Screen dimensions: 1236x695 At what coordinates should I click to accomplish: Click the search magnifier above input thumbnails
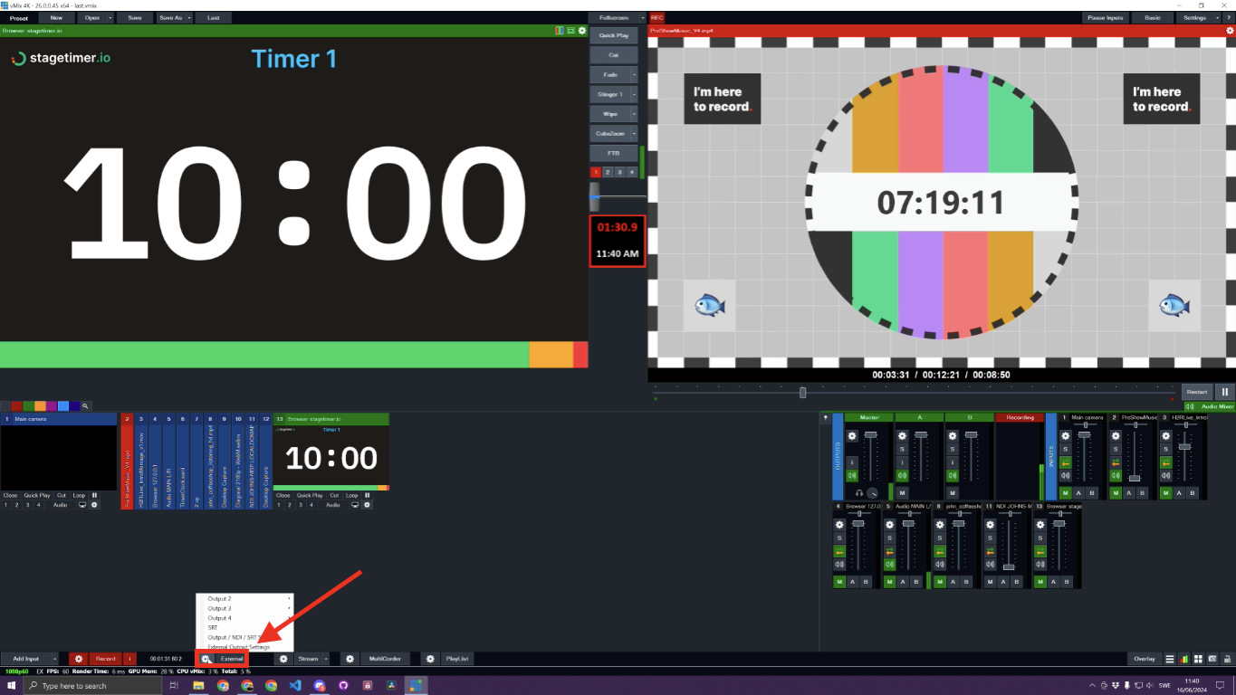(x=86, y=405)
